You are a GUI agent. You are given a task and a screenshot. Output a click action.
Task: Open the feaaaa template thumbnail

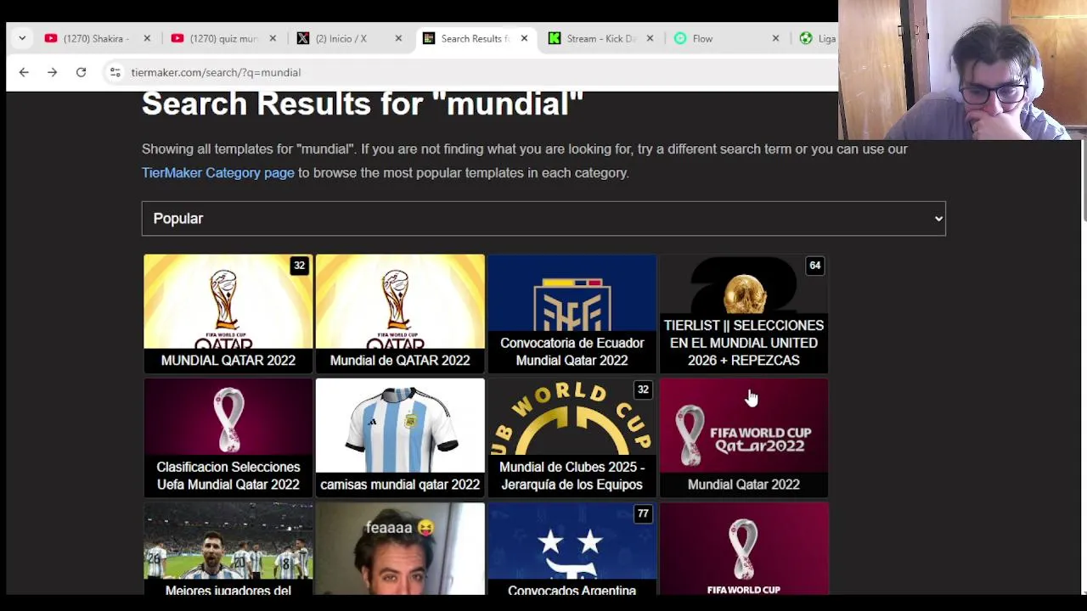[400, 549]
